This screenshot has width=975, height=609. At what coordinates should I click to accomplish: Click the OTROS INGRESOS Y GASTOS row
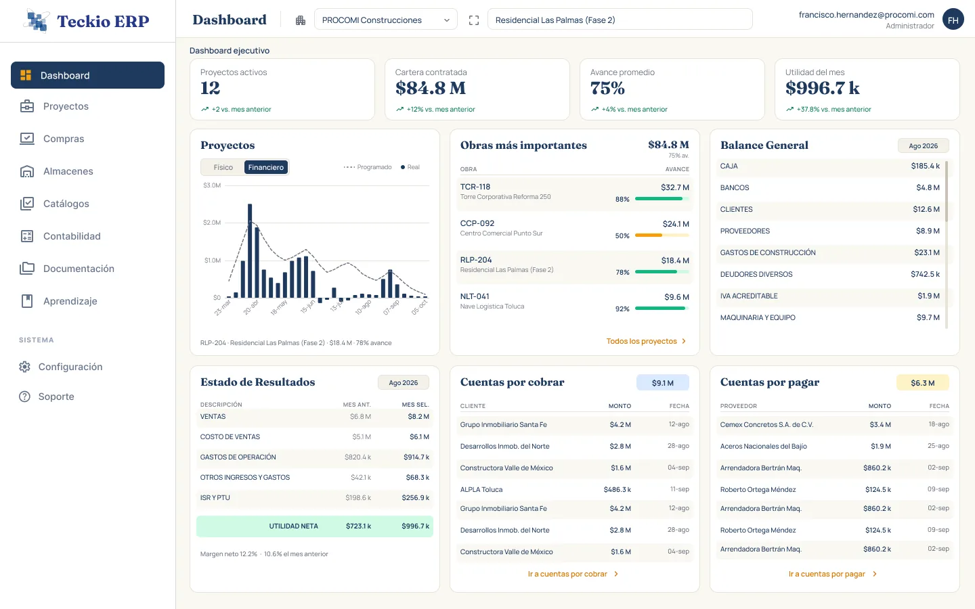point(315,477)
